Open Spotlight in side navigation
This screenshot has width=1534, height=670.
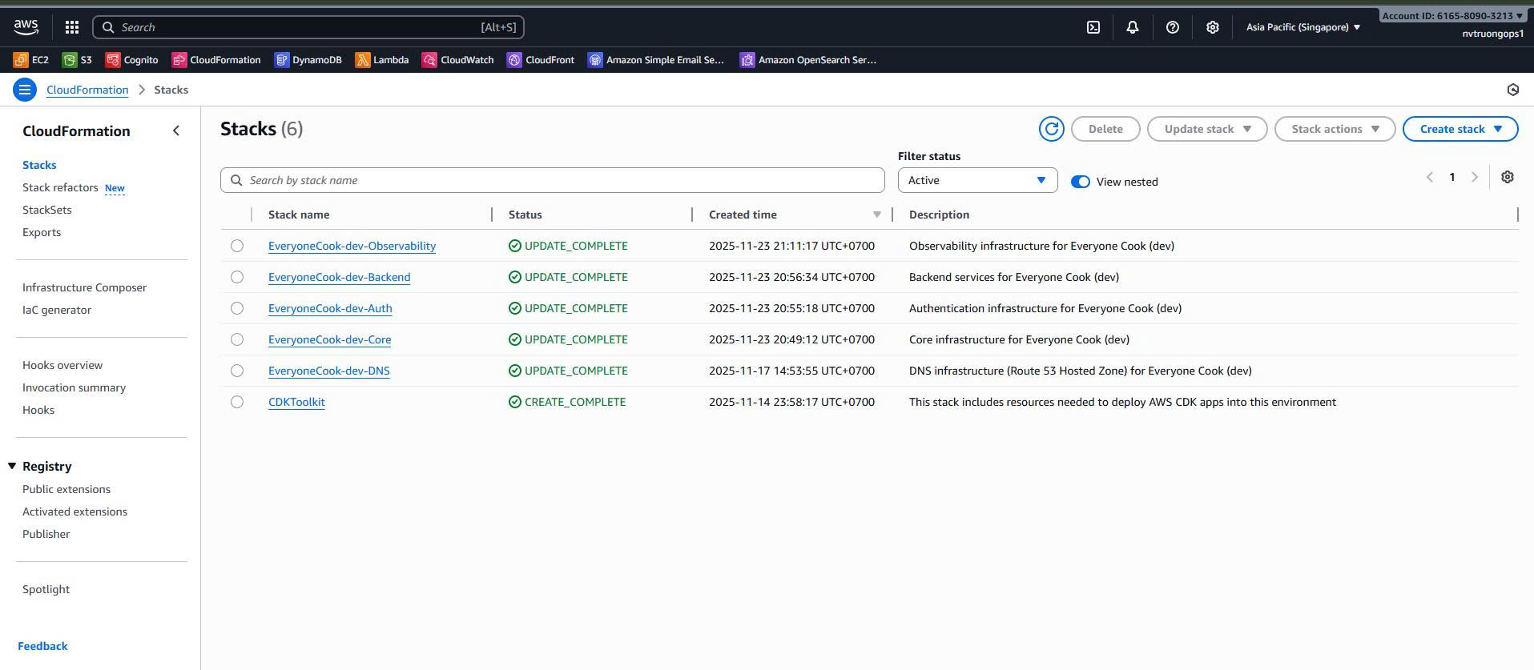[46, 589]
